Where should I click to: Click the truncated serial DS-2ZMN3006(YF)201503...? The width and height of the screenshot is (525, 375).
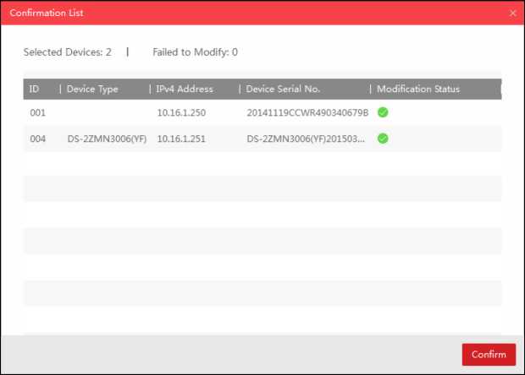click(x=306, y=139)
